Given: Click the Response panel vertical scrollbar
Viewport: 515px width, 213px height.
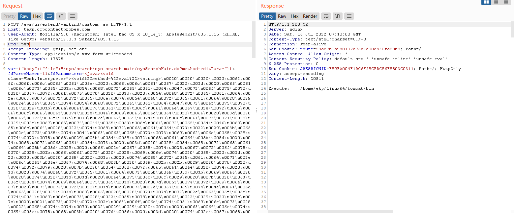Looking at the screenshot, I should click(513, 30).
